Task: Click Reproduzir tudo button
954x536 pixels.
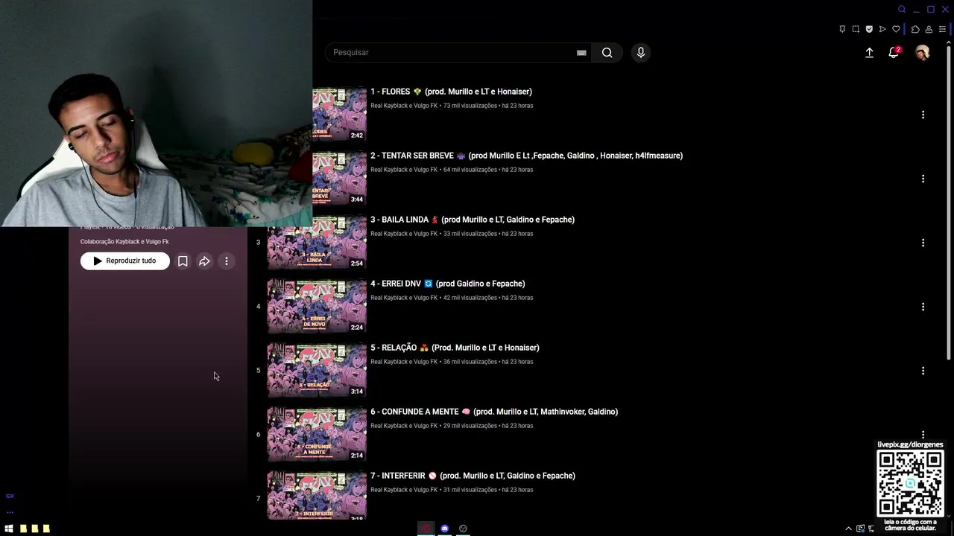Action: [124, 261]
